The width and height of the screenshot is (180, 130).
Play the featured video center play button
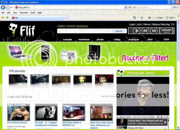pos(143,96)
